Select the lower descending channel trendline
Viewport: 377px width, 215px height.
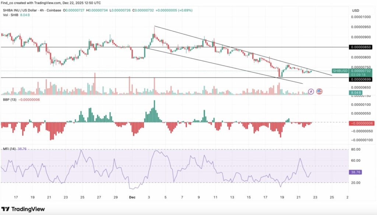tap(221, 66)
